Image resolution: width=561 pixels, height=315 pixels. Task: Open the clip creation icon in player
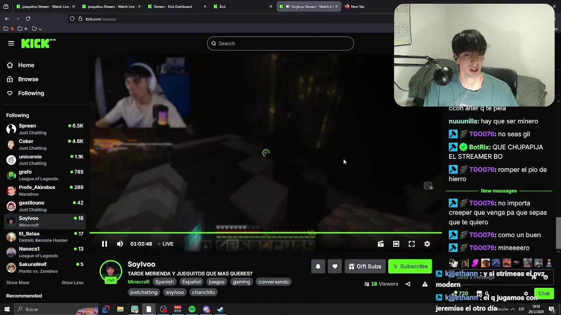(380, 244)
